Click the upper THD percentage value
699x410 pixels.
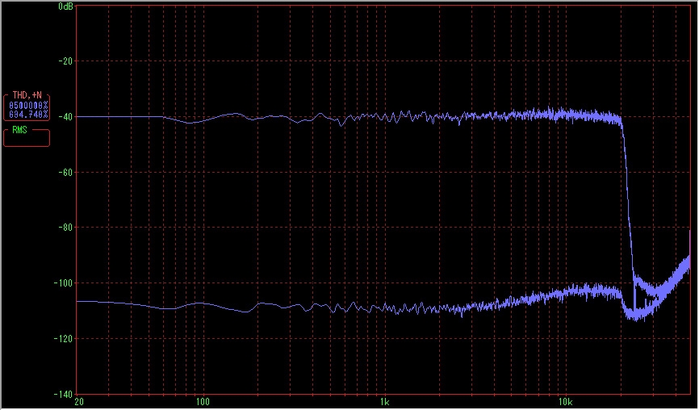28,105
